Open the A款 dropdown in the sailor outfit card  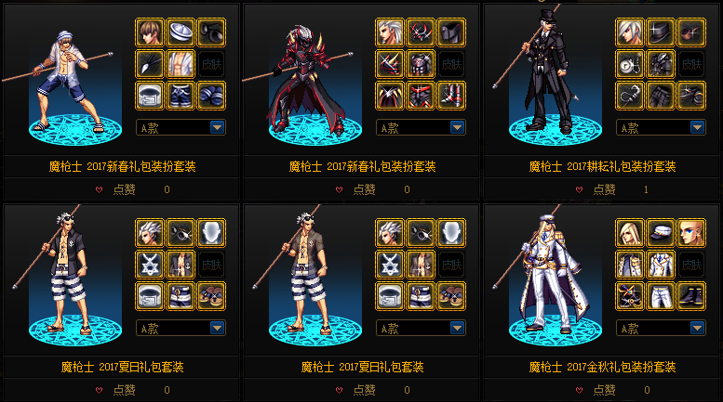[x=181, y=127]
